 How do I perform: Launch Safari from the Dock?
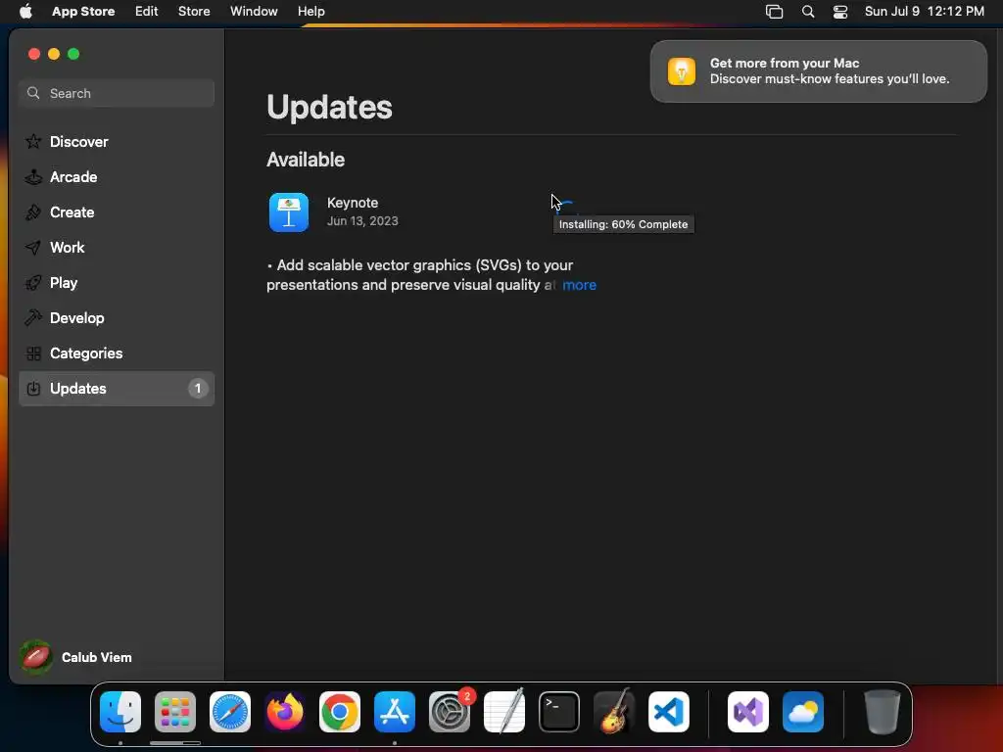coord(230,712)
